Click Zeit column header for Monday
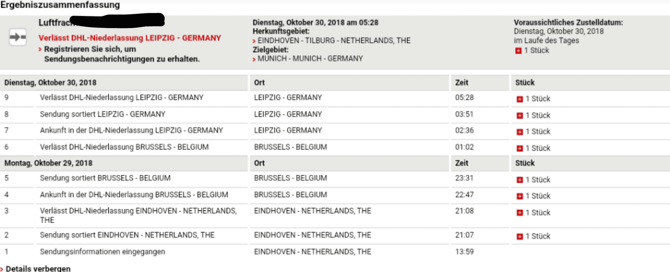 [462, 163]
